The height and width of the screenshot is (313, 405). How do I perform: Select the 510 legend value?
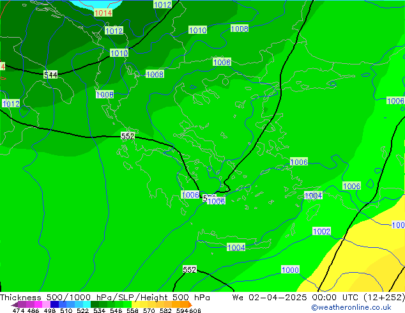pyautogui.click(x=66, y=310)
